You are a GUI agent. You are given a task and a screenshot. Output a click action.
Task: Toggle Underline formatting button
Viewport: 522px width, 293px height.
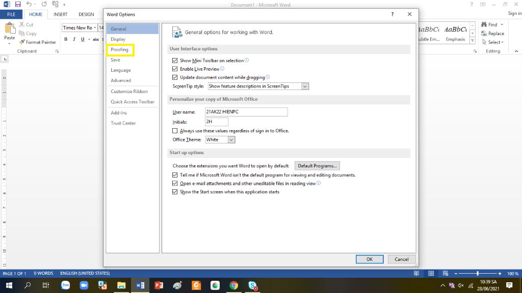coord(83,39)
